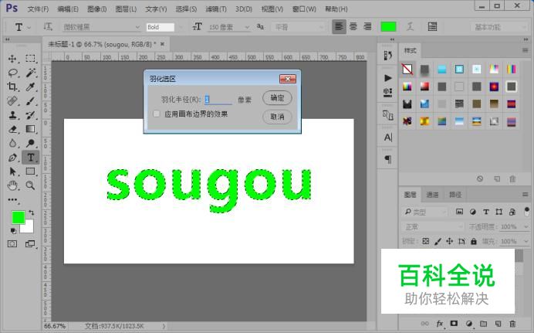
Task: Open the Layer menu
Action: point(126,8)
